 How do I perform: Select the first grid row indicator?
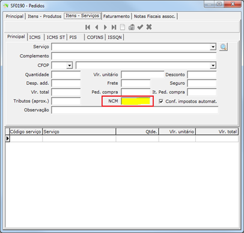point(7,138)
